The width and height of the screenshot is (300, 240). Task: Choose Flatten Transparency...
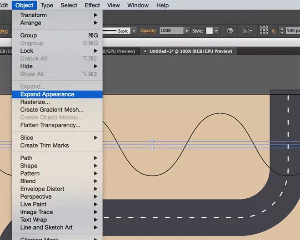(57, 125)
